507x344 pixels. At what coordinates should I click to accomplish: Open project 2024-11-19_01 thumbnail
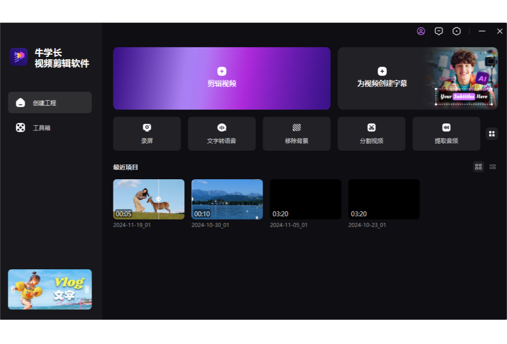(148, 199)
